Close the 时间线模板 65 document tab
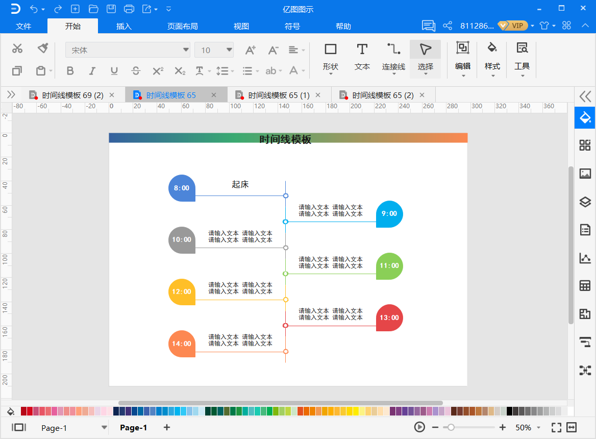Screen dimensions: 596x439 pos(214,95)
